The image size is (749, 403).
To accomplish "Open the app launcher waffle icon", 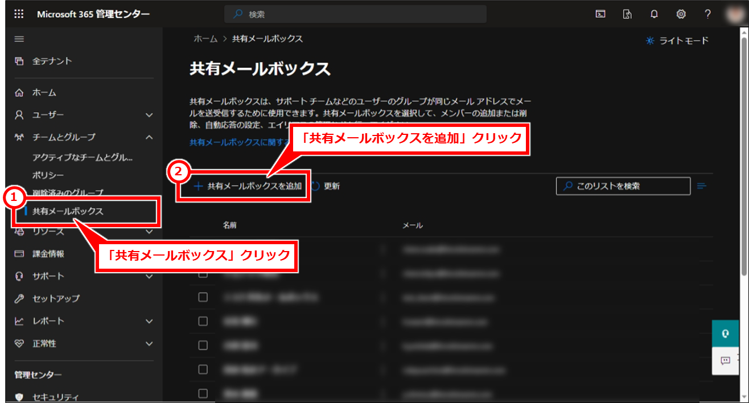I will tap(19, 14).
